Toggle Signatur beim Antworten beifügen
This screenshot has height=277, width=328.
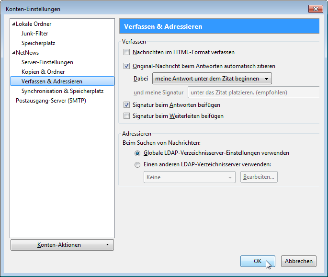coord(127,104)
